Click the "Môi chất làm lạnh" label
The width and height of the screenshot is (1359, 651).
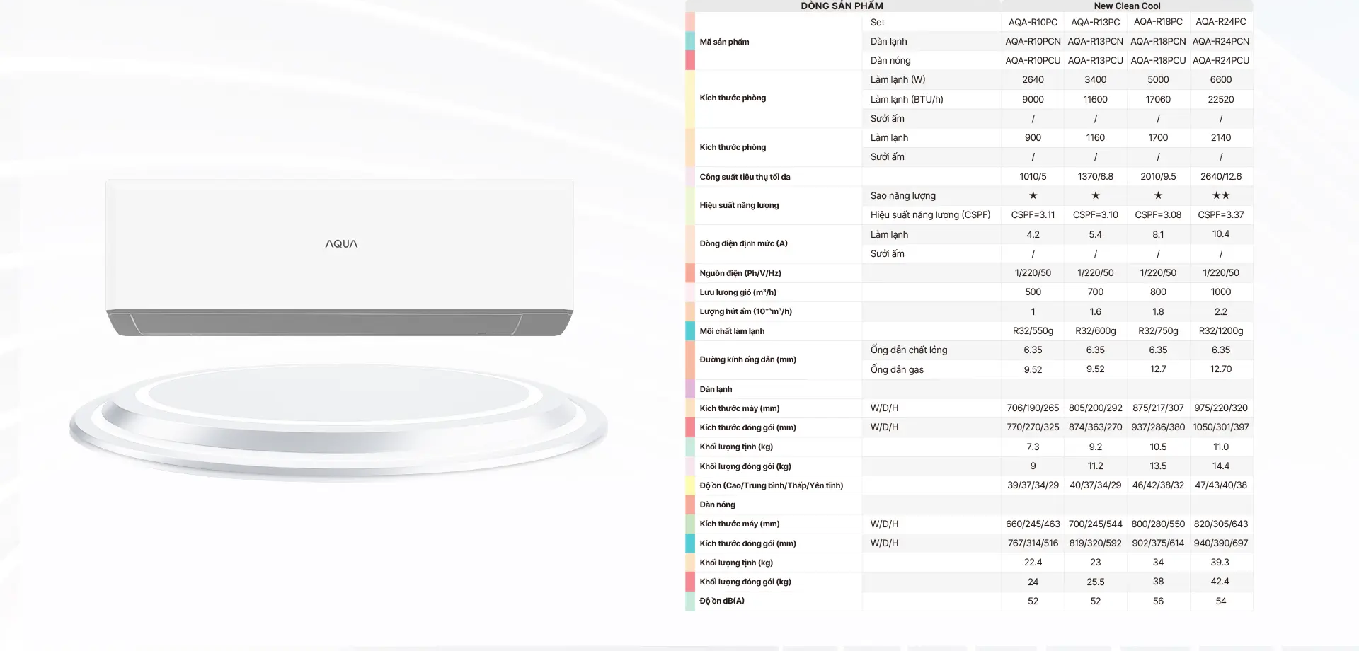click(732, 331)
